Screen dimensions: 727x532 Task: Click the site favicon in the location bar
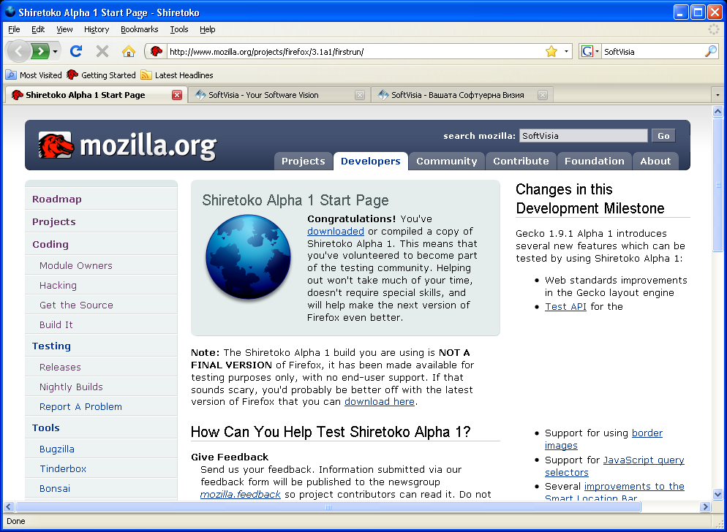[x=157, y=51]
